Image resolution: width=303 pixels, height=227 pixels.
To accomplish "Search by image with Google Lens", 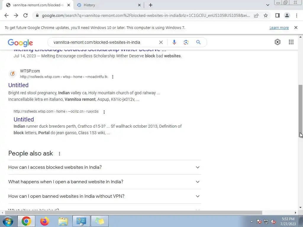I will [186, 42].
